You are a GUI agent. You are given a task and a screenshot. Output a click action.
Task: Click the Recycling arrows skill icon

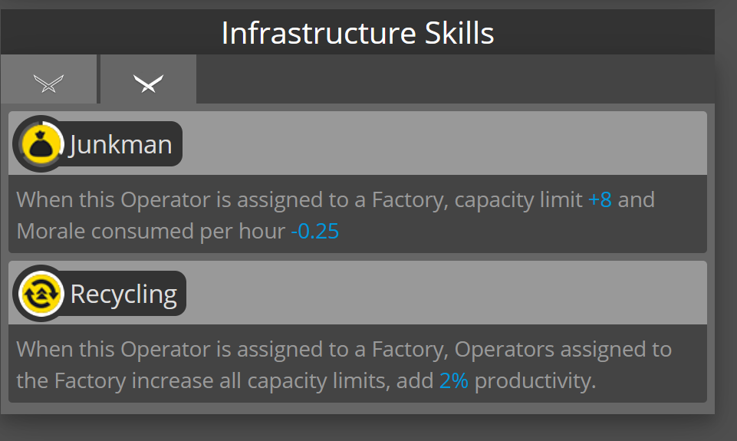tap(38, 293)
